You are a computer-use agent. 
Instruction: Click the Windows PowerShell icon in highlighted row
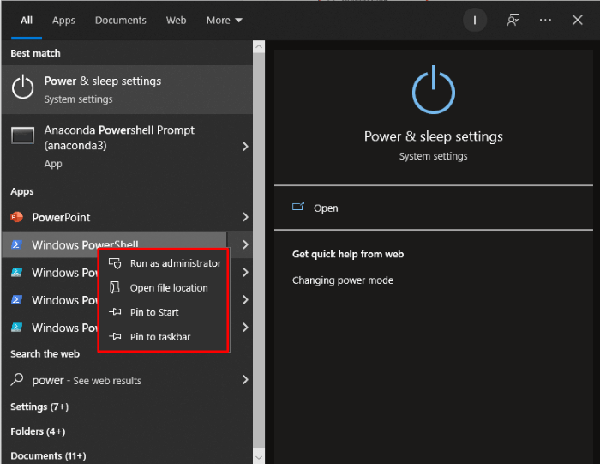[x=16, y=244]
